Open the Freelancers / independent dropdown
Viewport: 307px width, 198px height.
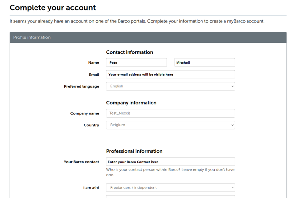coord(170,188)
